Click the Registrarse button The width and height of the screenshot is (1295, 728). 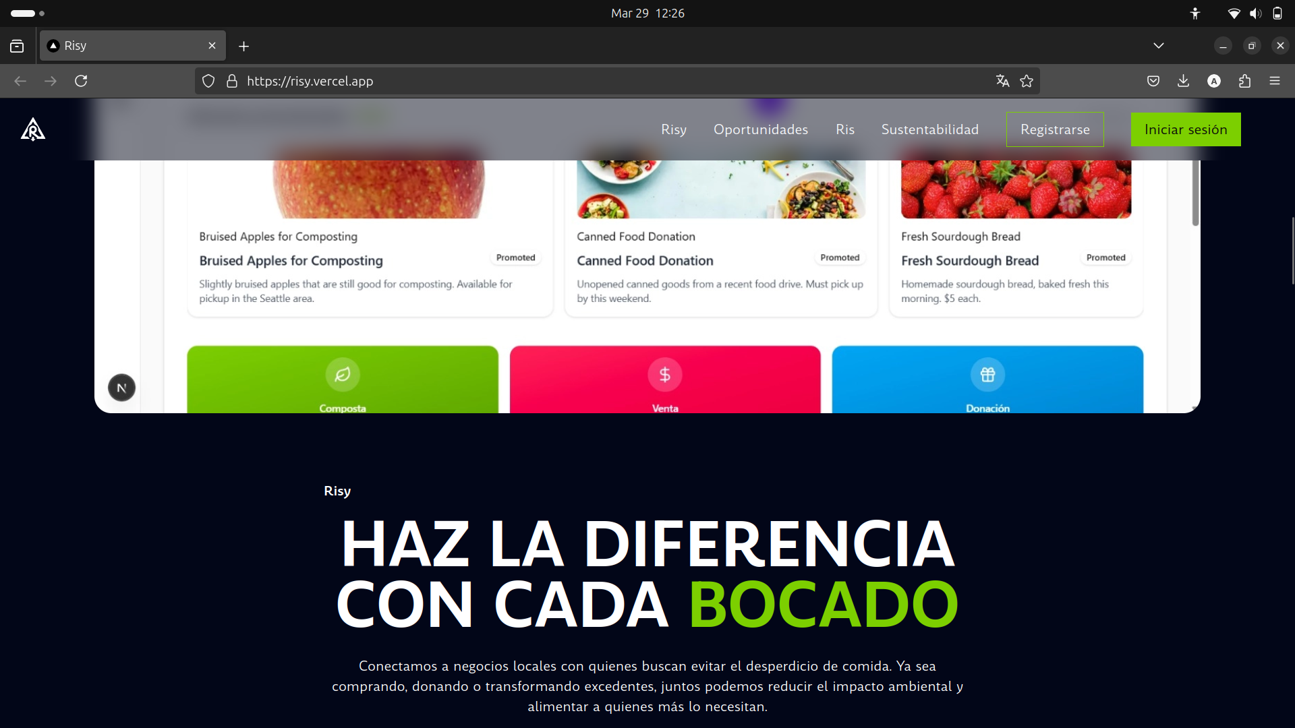1055,129
